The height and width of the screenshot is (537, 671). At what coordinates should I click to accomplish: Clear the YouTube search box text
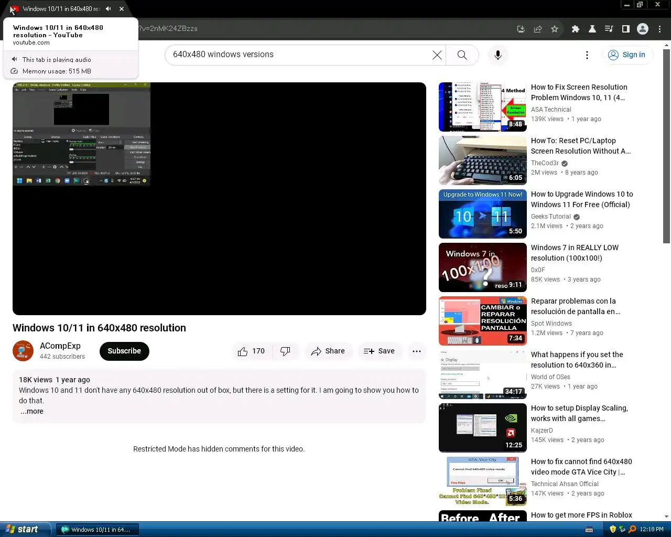pos(437,55)
